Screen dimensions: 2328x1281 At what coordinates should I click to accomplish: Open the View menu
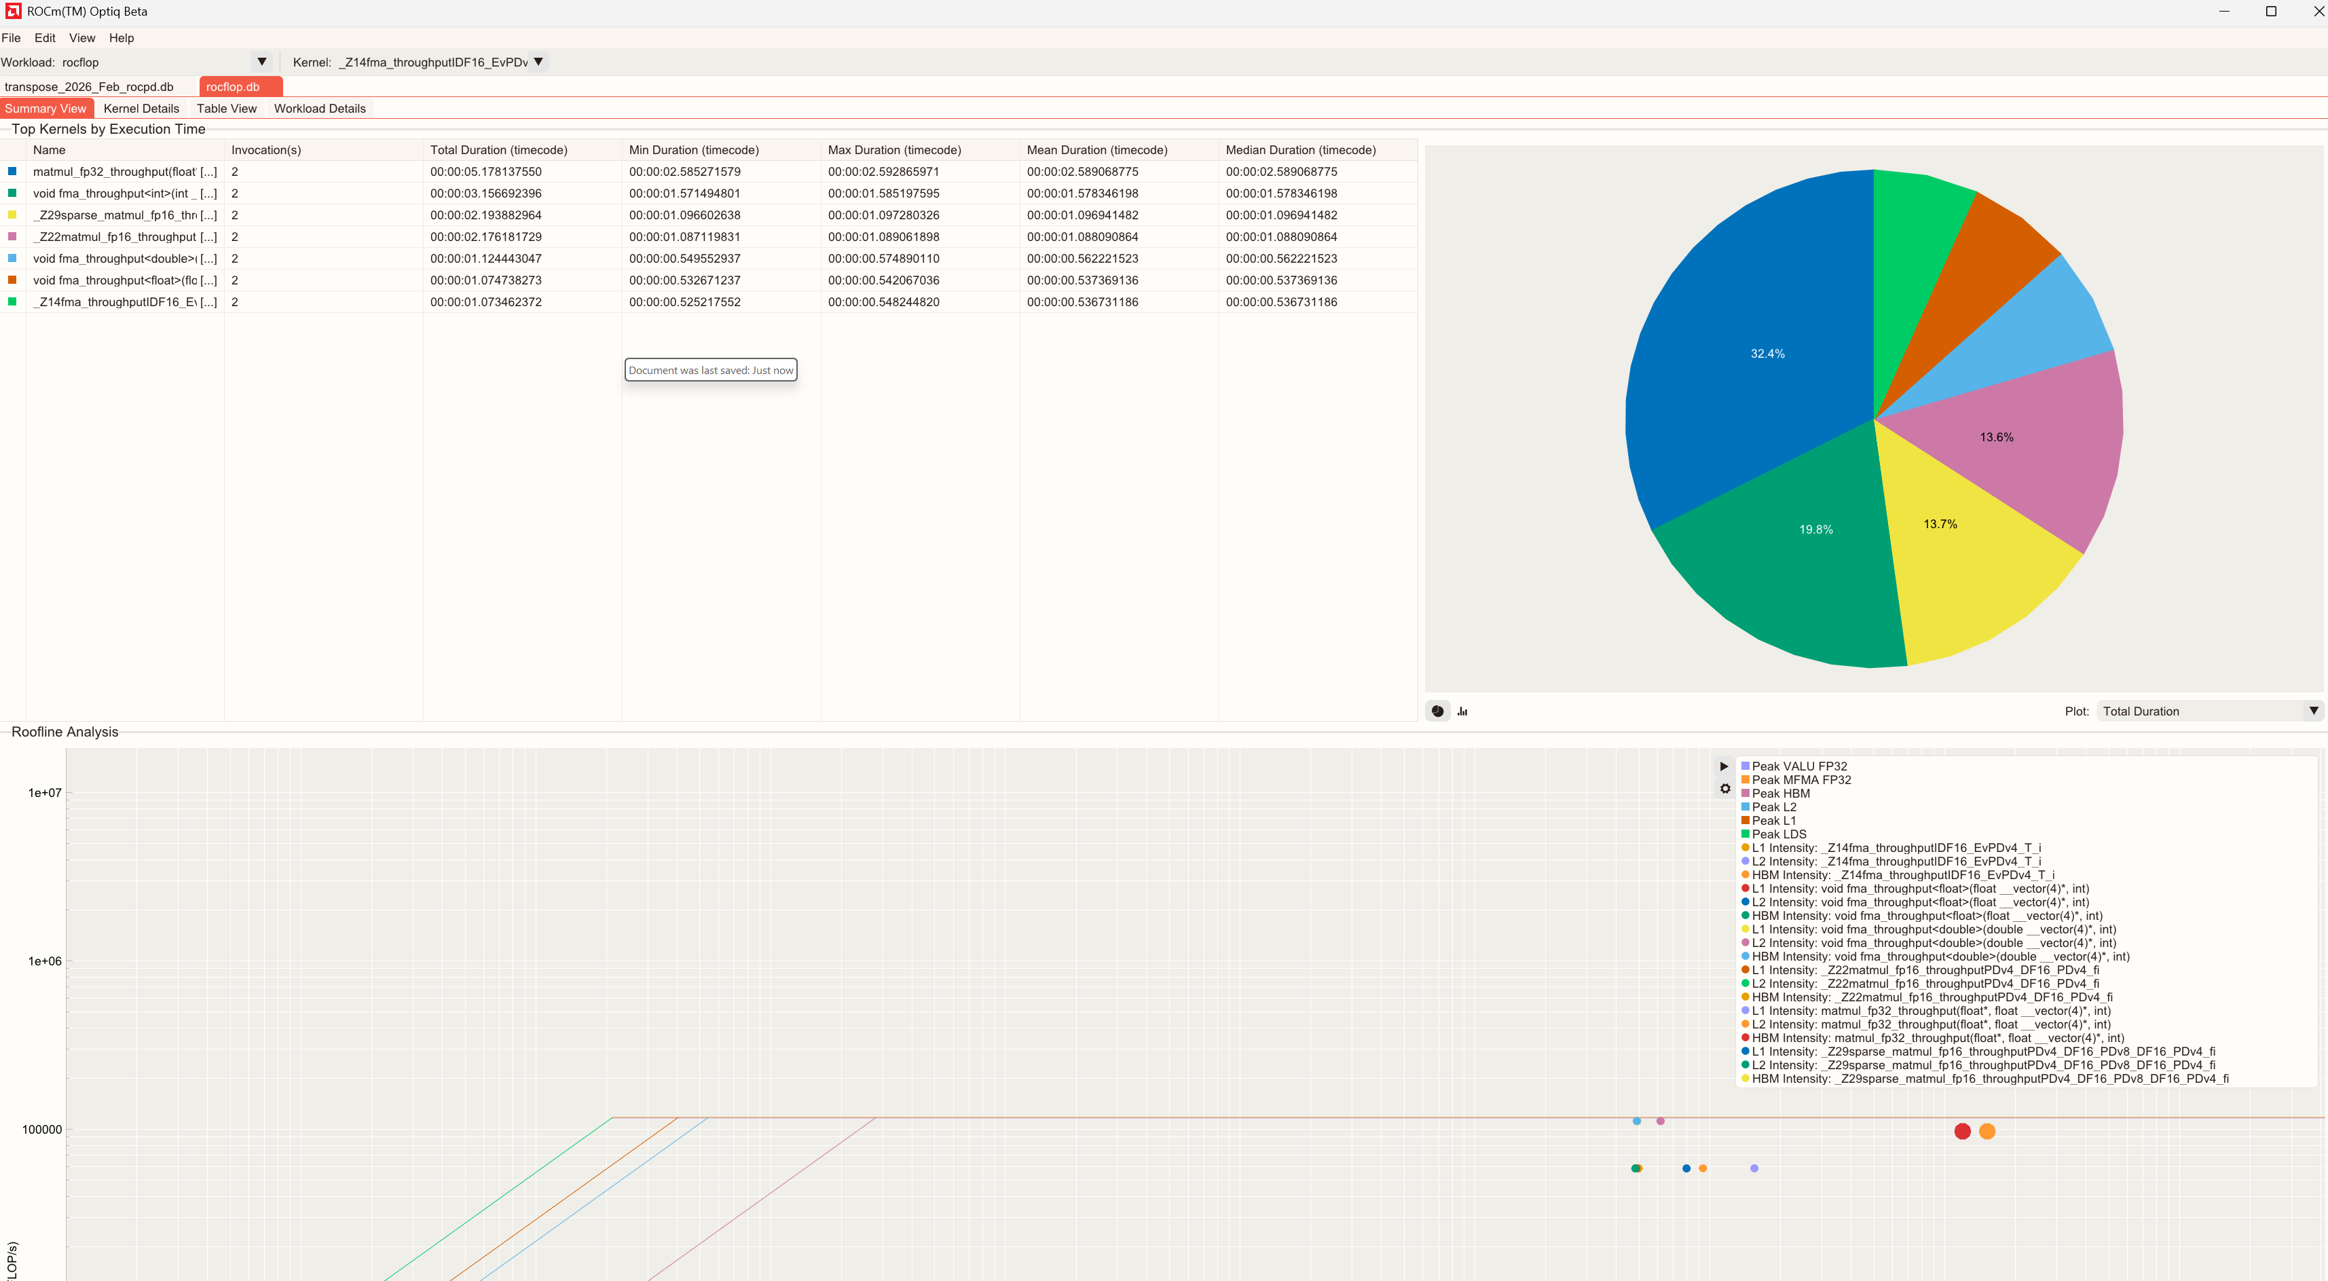(x=81, y=38)
